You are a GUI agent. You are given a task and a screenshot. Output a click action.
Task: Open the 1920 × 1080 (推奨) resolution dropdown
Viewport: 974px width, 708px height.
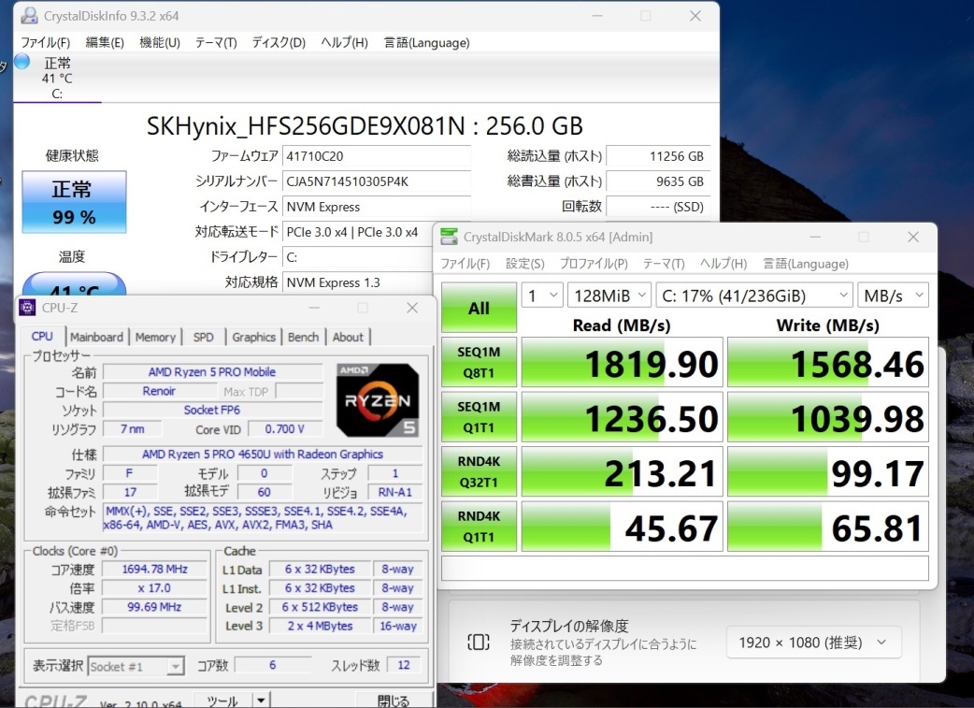(x=814, y=643)
